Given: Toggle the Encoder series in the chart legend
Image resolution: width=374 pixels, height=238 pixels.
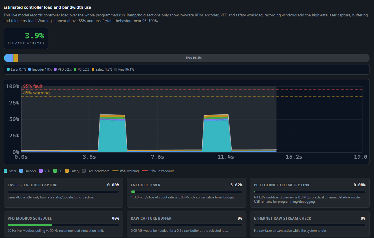Looking at the screenshot, I should tap(28, 171).
